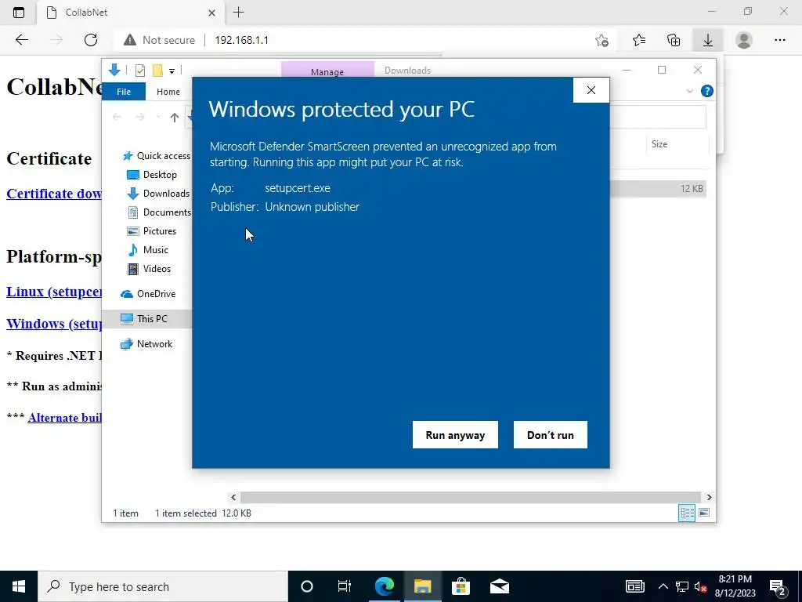Click the Properties quick access icon
Viewport: 802px width, 602px height.
[139, 70]
